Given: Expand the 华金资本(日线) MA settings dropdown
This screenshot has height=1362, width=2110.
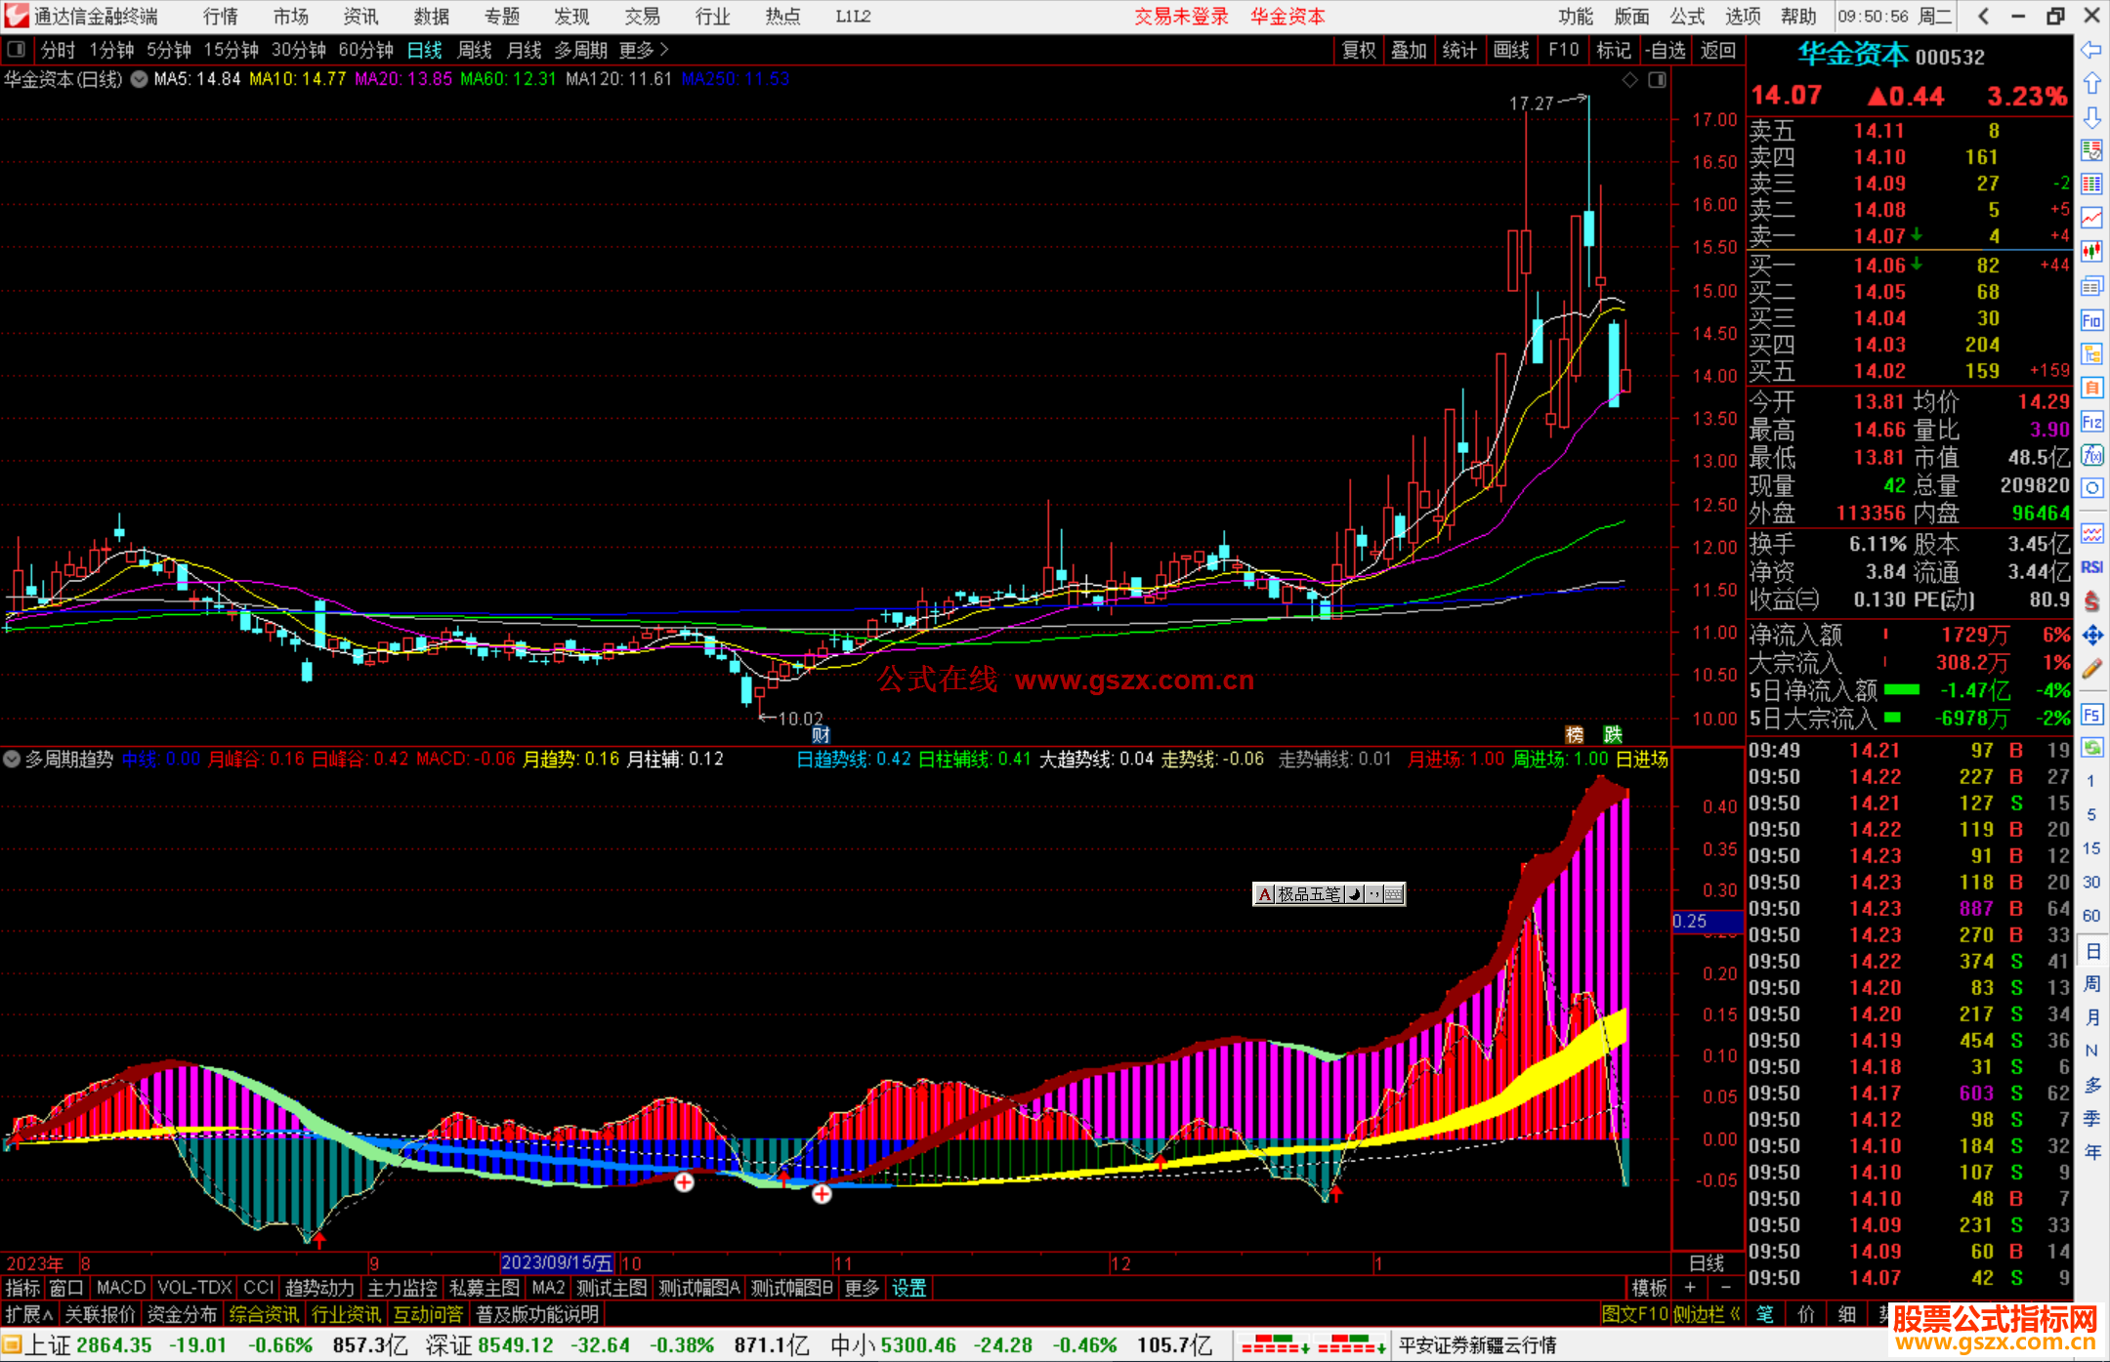Looking at the screenshot, I should coord(140,80).
